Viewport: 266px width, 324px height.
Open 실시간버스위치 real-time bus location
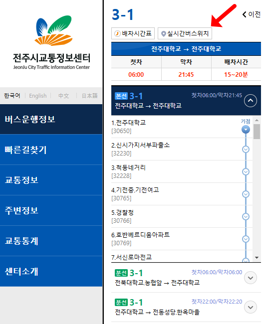pyautogui.click(x=185, y=33)
